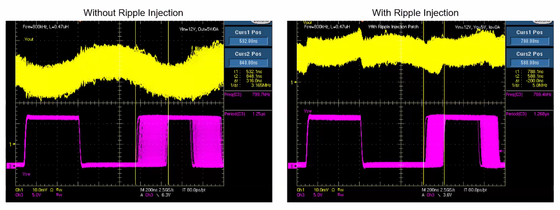560x210 pixels.
Task: Select the Curs2 Pos field showing 848.08ns
Action: (x=248, y=62)
